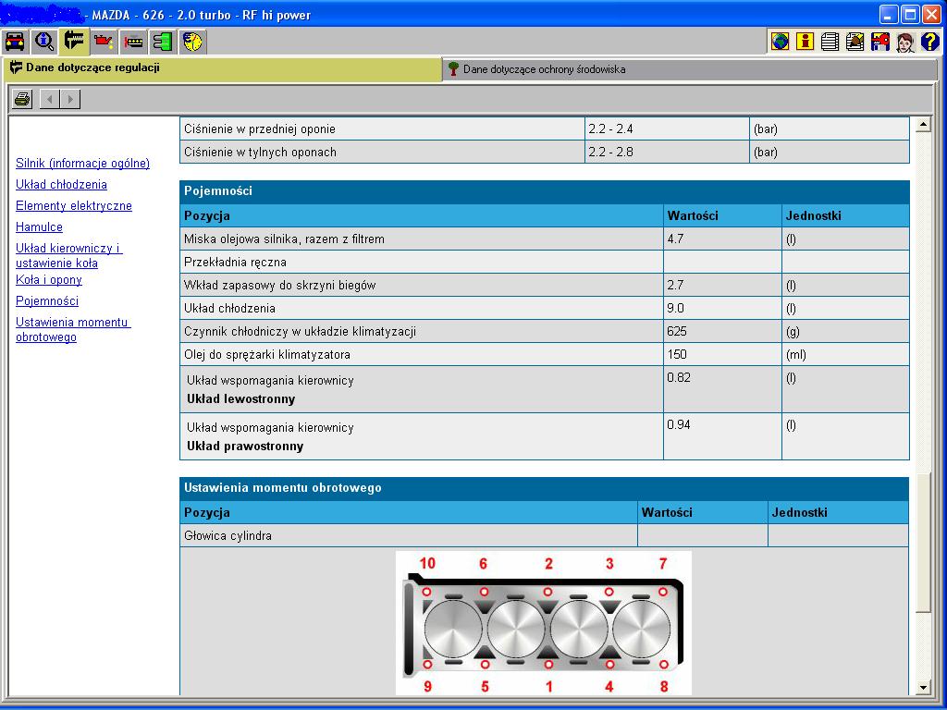This screenshot has height=710, width=947.
Task: Click the scrollbar up arrow
Action: point(922,125)
